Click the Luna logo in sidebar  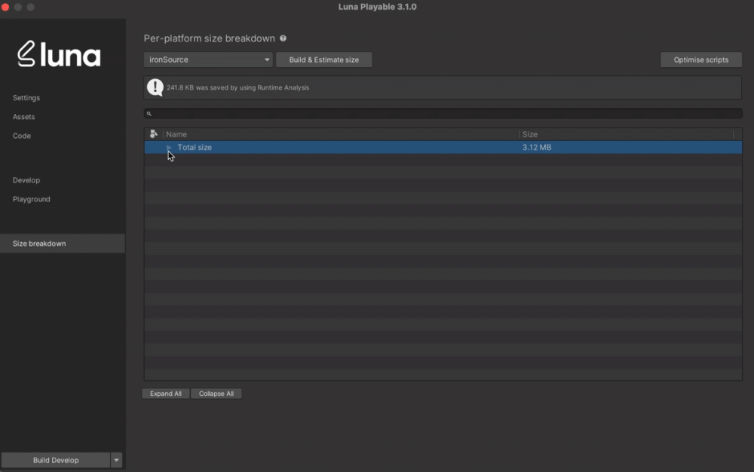(59, 54)
